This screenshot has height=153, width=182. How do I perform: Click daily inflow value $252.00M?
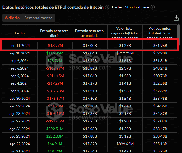55,136
